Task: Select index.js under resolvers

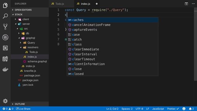Action: tap(30, 57)
